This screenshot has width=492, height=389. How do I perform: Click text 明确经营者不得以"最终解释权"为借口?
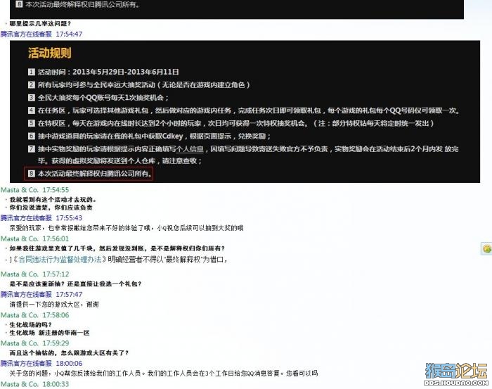pyautogui.click(x=168, y=260)
